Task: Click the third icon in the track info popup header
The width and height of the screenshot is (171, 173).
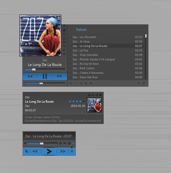Action: (97, 95)
